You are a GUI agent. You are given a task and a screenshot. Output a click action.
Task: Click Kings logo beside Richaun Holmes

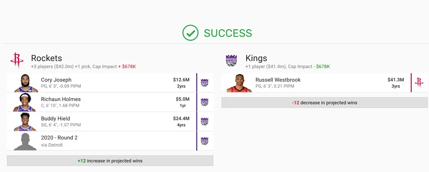[x=205, y=102]
